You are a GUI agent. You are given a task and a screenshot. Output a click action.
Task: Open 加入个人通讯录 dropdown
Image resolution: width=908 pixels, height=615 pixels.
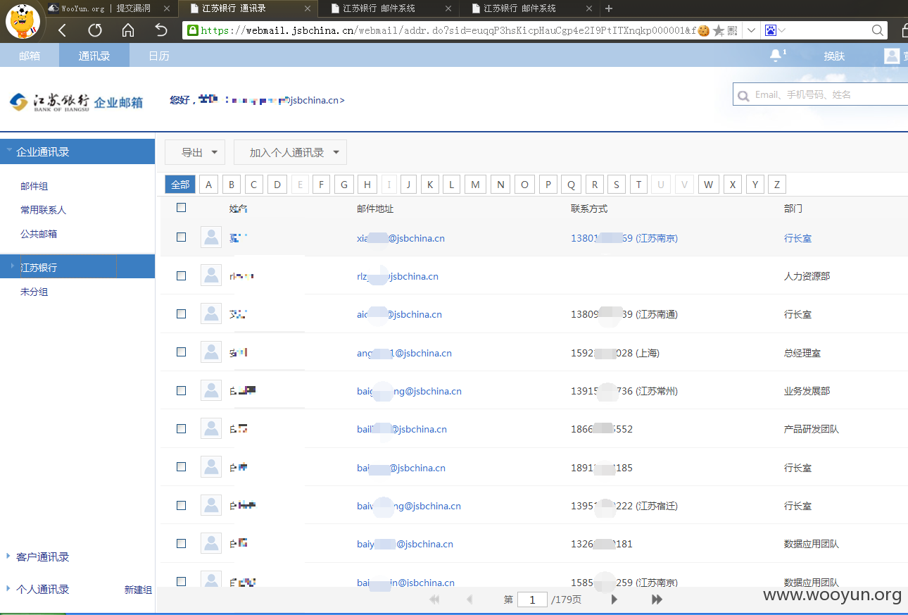tap(290, 152)
